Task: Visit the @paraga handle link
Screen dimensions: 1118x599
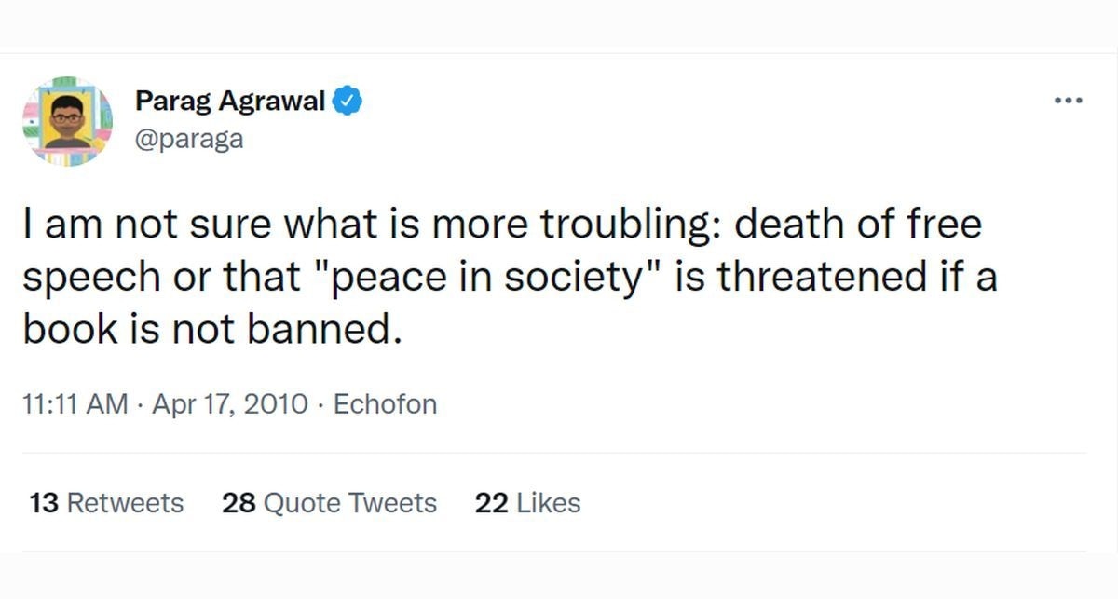Action: pos(189,139)
